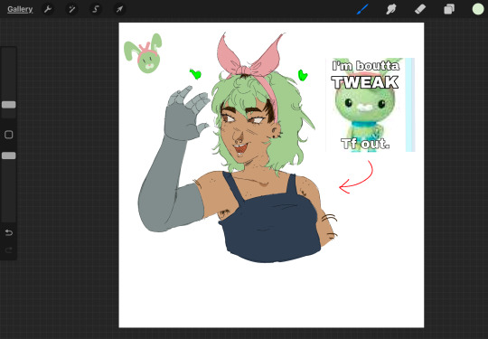Open the Actions wrench menu

(48, 9)
